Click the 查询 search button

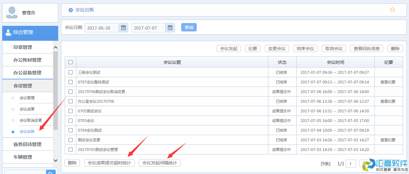click(189, 27)
